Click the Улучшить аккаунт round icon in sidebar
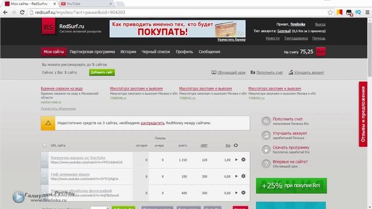 tap(266, 135)
